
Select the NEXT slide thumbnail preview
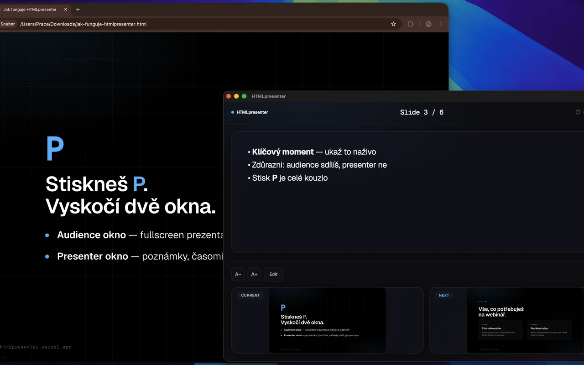pyautogui.click(x=525, y=320)
